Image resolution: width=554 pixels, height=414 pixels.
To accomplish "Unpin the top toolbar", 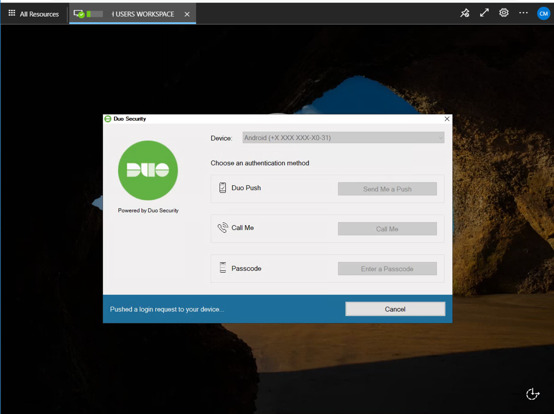I will 464,13.
